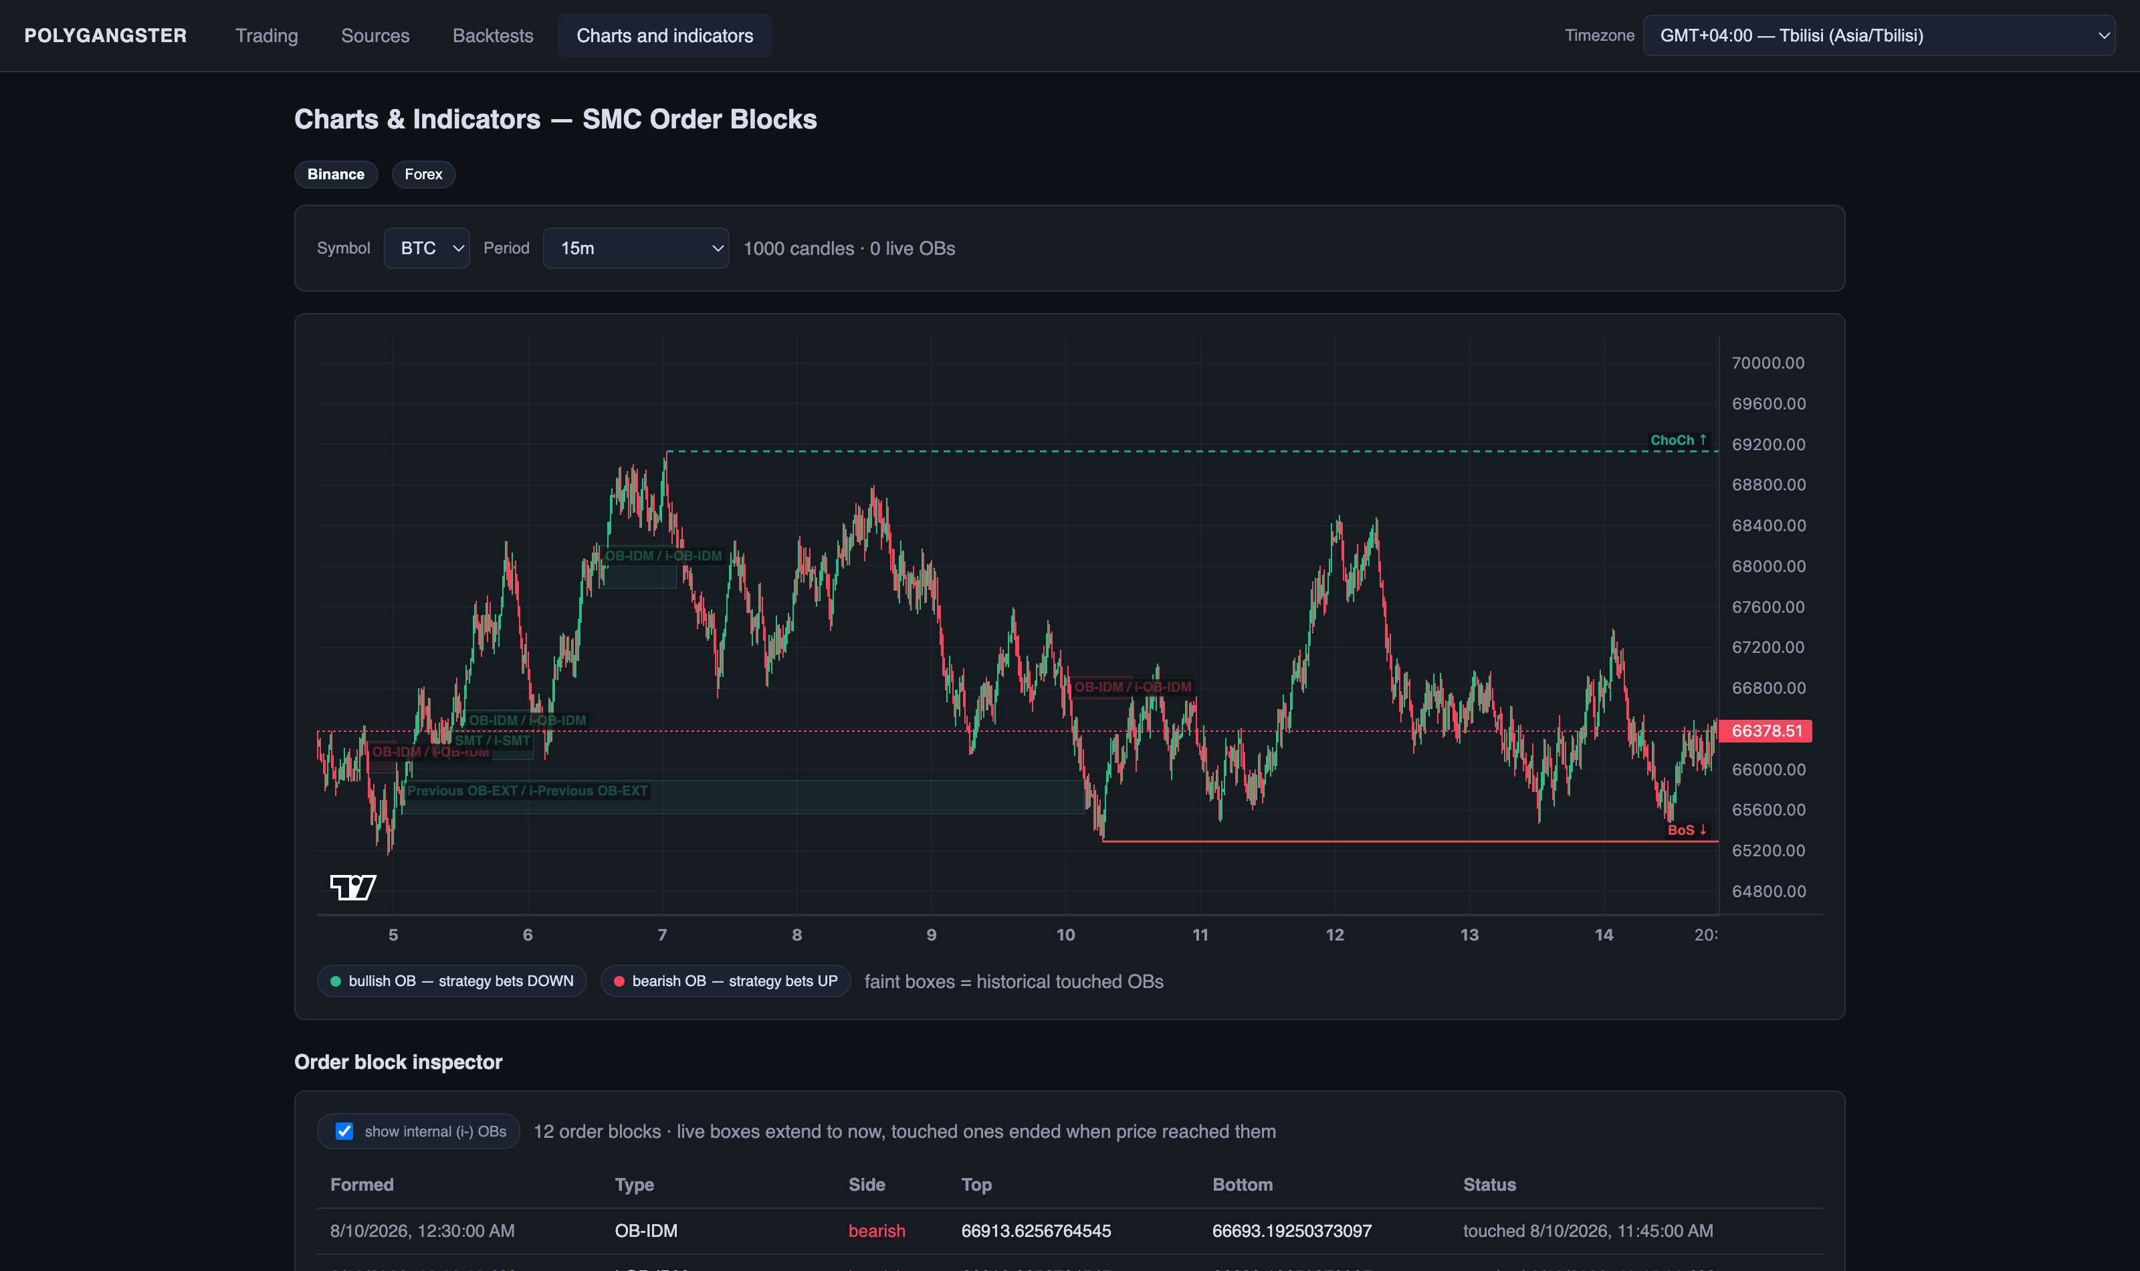This screenshot has width=2140, height=1271.
Task: Open the Symbol BTC dropdown
Action: click(426, 248)
